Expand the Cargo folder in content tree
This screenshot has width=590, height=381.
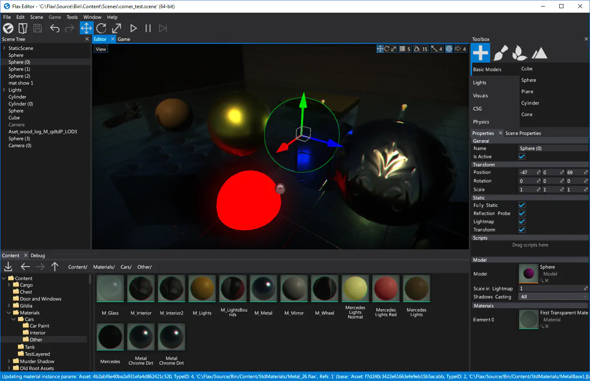point(9,285)
